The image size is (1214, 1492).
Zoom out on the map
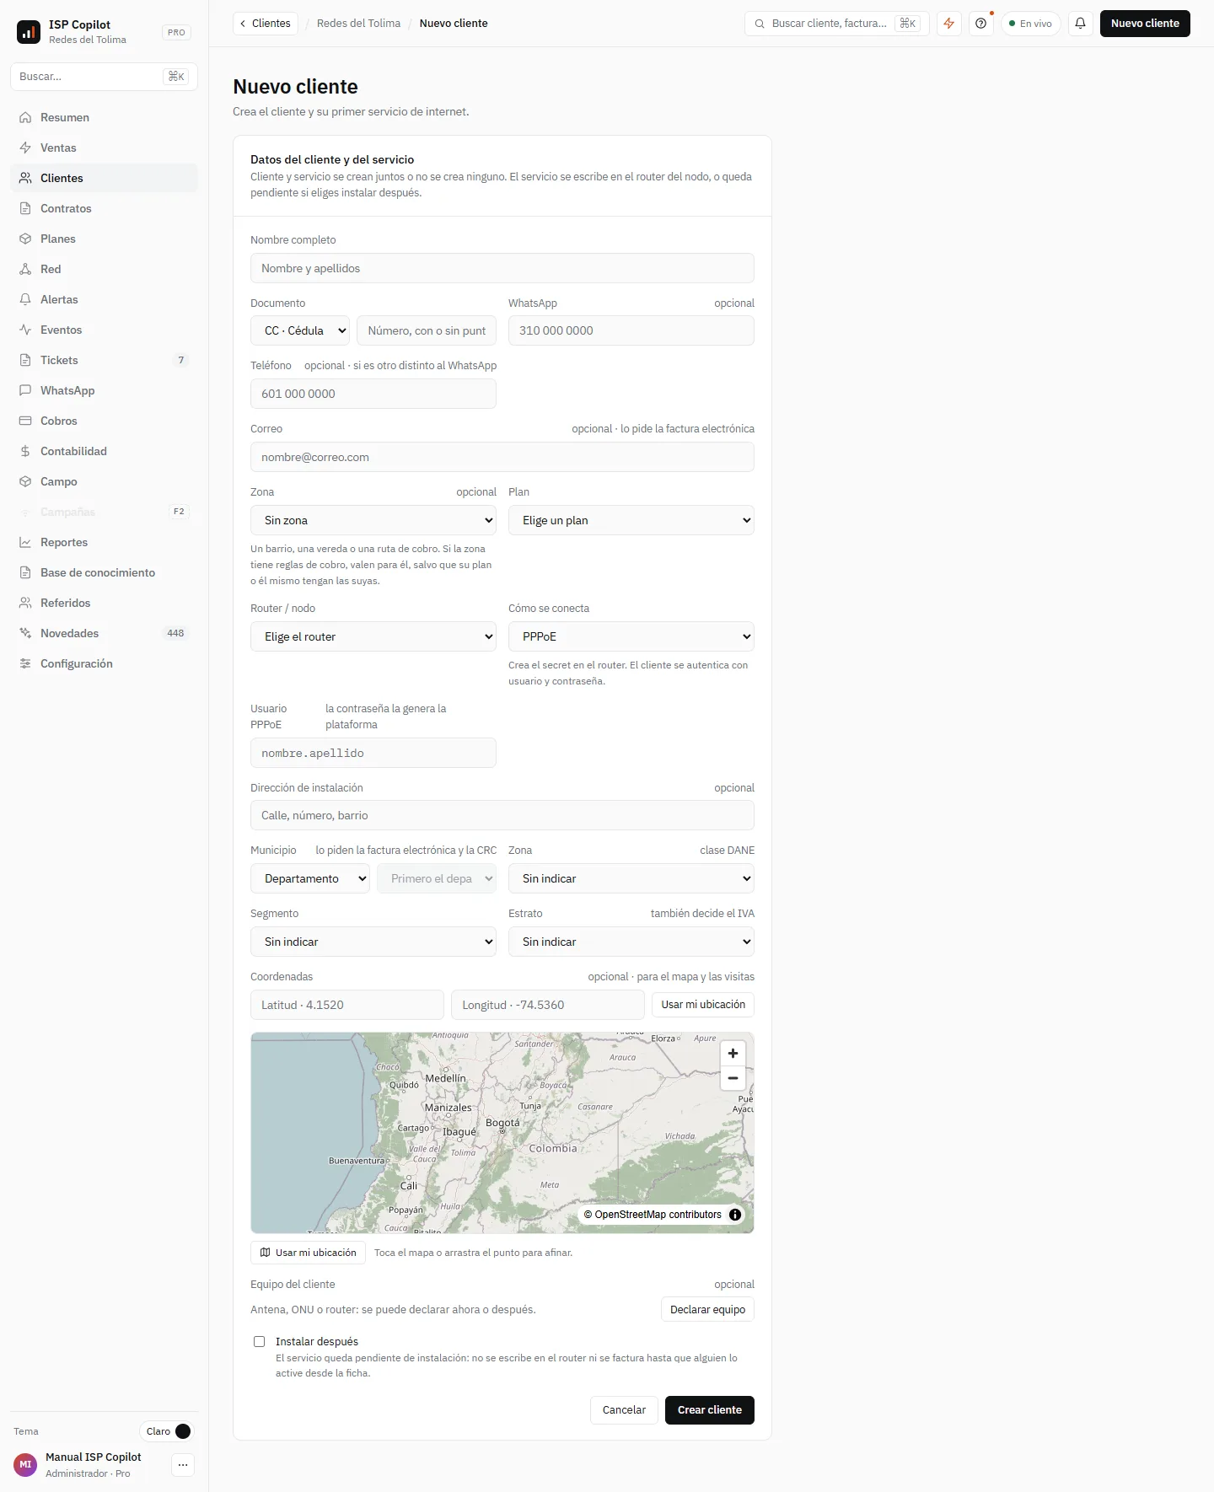pyautogui.click(x=733, y=1078)
